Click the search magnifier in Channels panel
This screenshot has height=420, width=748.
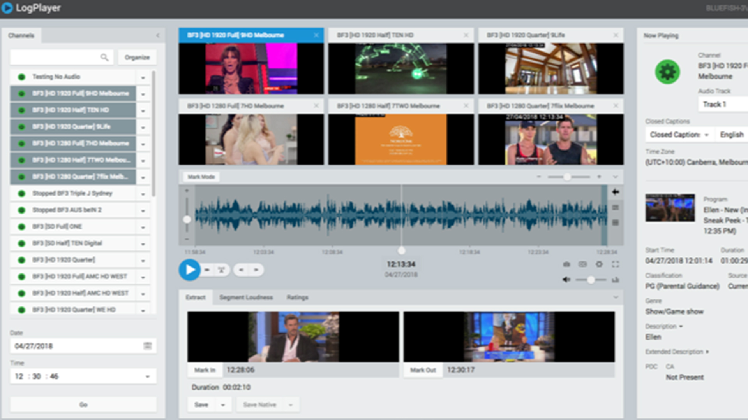(104, 58)
